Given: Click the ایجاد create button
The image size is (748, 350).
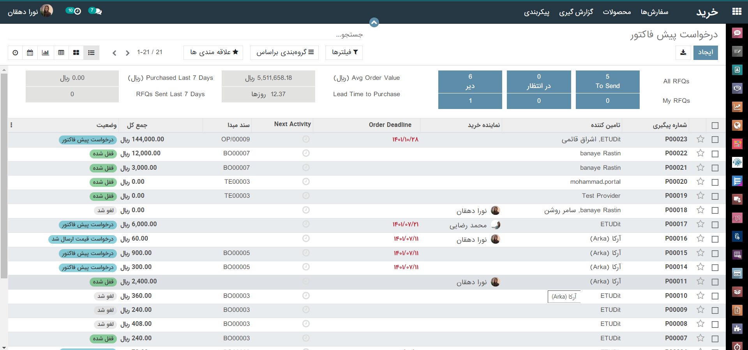Looking at the screenshot, I should pyautogui.click(x=706, y=53).
